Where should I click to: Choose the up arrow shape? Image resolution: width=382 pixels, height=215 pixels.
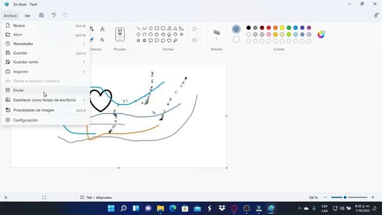(169, 35)
